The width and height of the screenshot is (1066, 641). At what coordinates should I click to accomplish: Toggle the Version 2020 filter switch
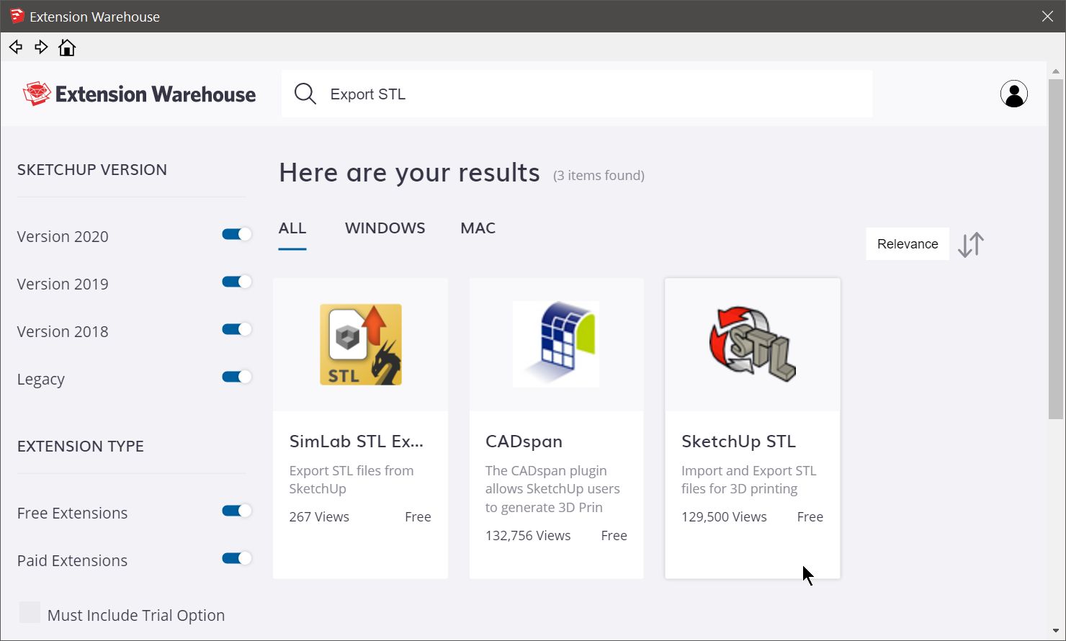click(x=236, y=234)
